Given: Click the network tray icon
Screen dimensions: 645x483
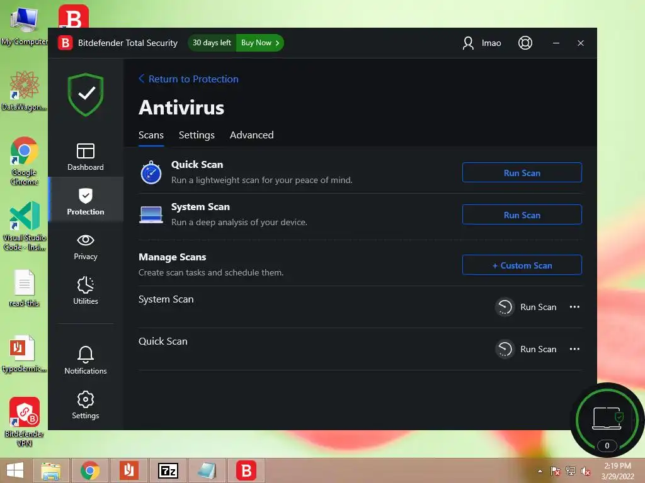Looking at the screenshot, I should [571, 471].
